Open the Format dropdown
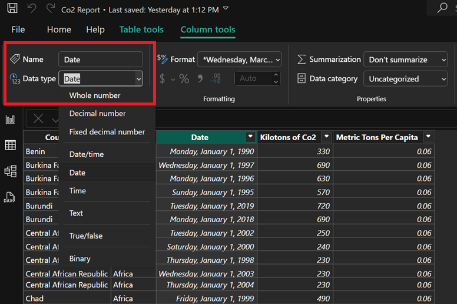This screenshot has width=457, height=304. (x=240, y=60)
